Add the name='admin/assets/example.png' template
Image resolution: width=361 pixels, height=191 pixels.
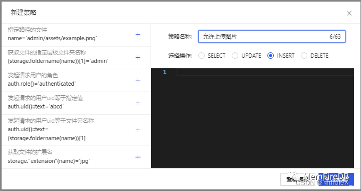click(138, 35)
